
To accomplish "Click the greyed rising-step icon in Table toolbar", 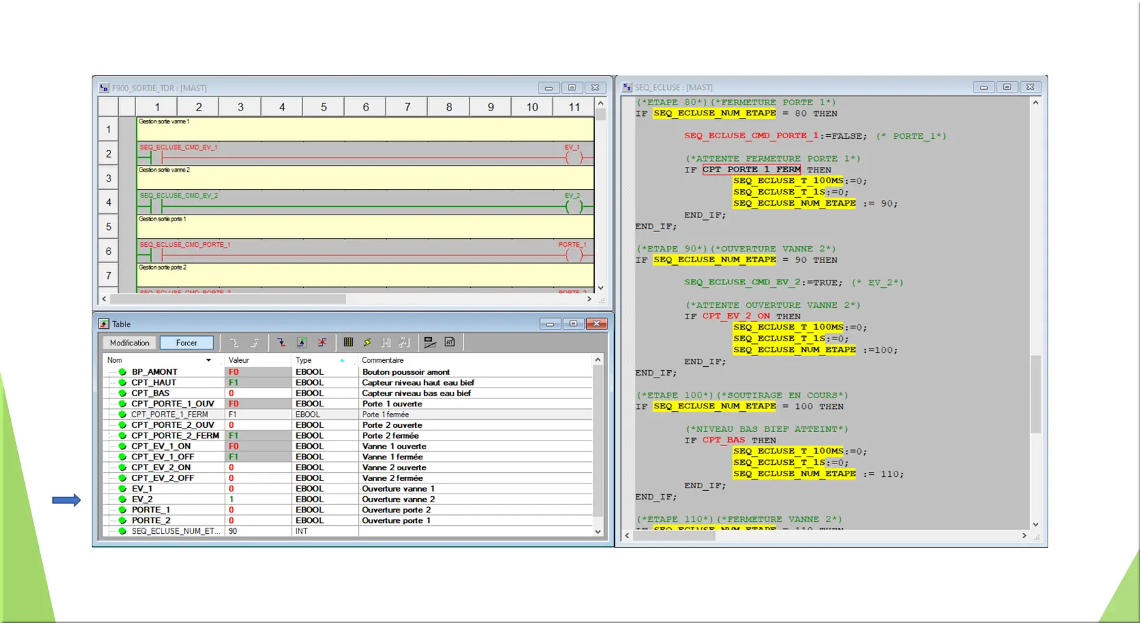I will pyautogui.click(x=255, y=343).
